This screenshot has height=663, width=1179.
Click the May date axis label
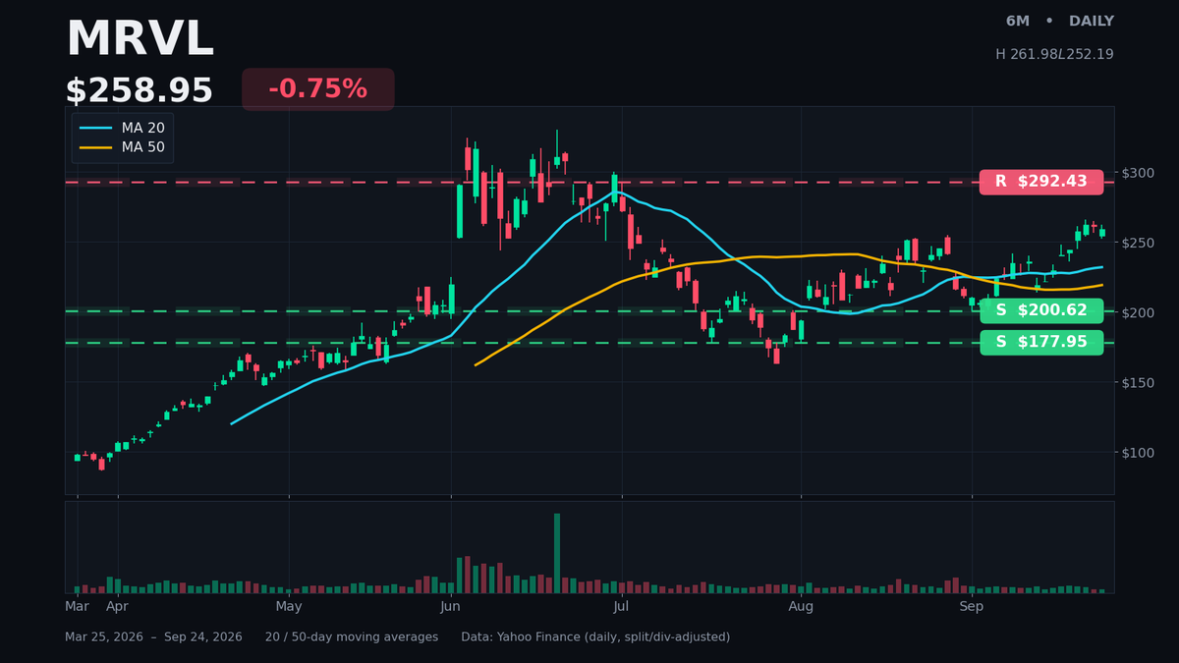pyautogui.click(x=289, y=607)
